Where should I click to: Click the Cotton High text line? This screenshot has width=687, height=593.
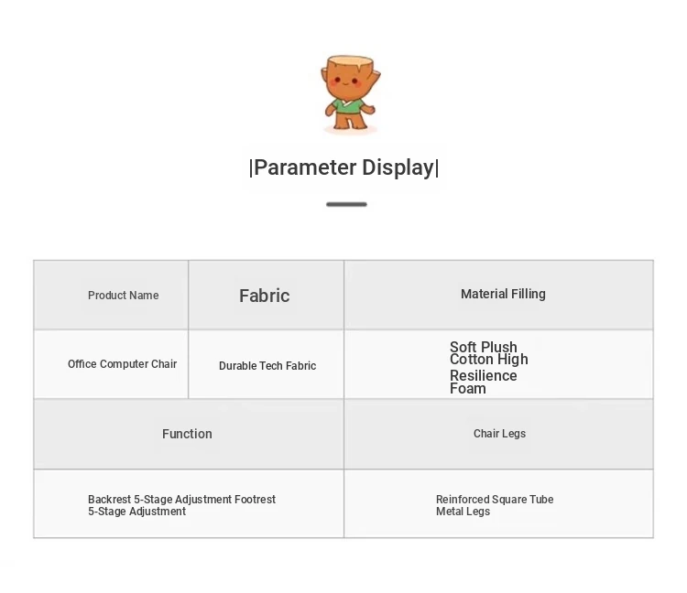(489, 360)
